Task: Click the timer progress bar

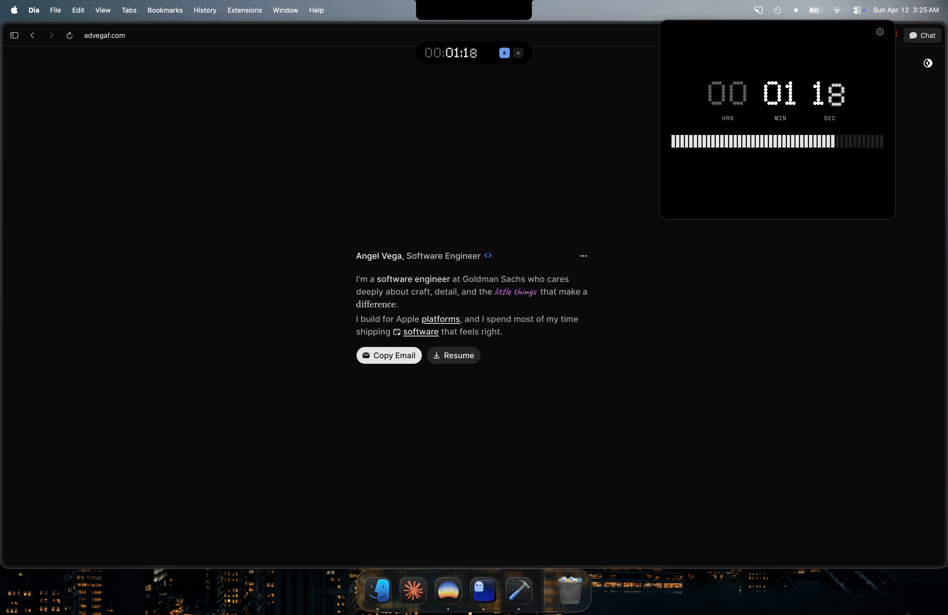Action: click(777, 141)
